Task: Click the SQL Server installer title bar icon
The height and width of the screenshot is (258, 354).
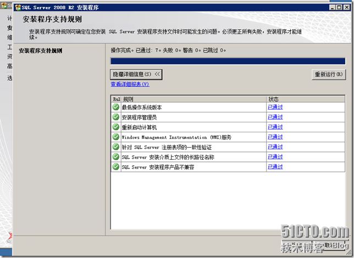Action: pyautogui.click(x=18, y=8)
